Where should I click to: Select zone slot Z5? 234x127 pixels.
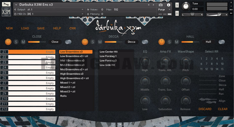28,73
